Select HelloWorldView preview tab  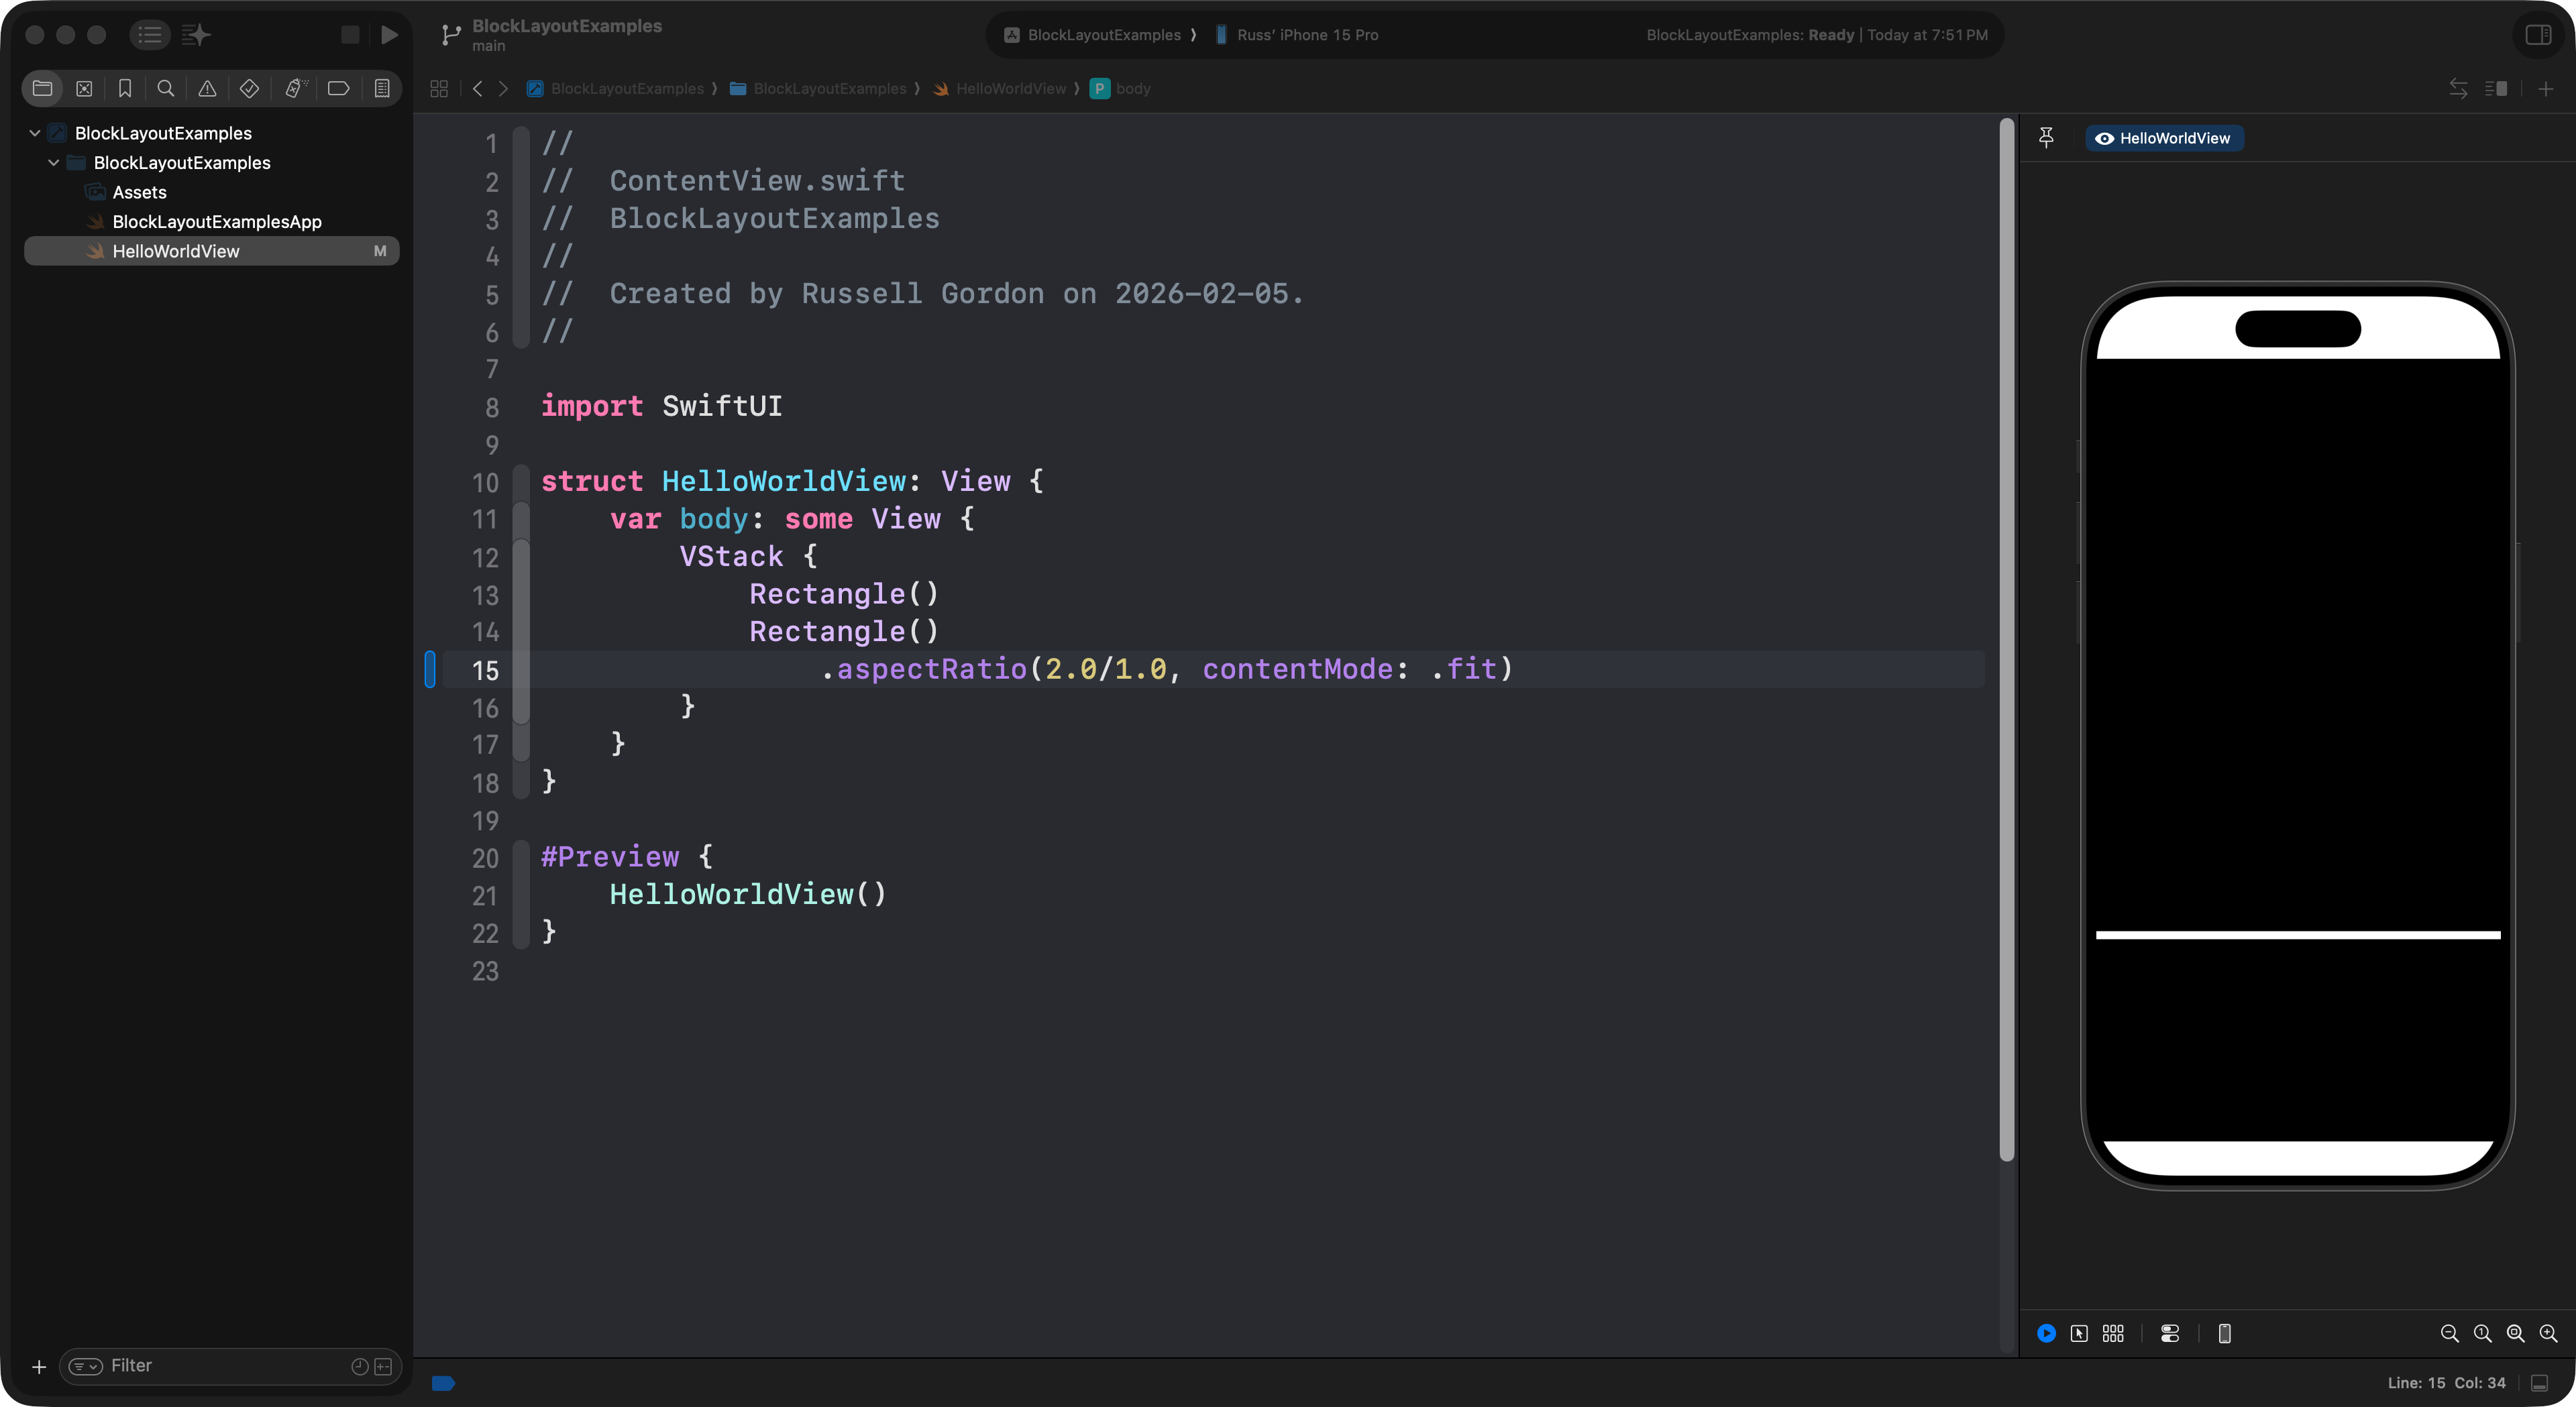[2164, 138]
